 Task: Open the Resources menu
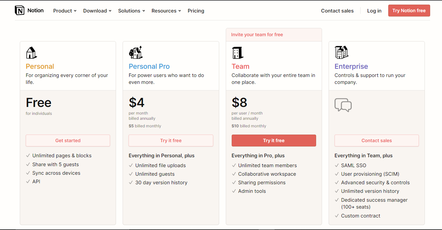coord(166,11)
